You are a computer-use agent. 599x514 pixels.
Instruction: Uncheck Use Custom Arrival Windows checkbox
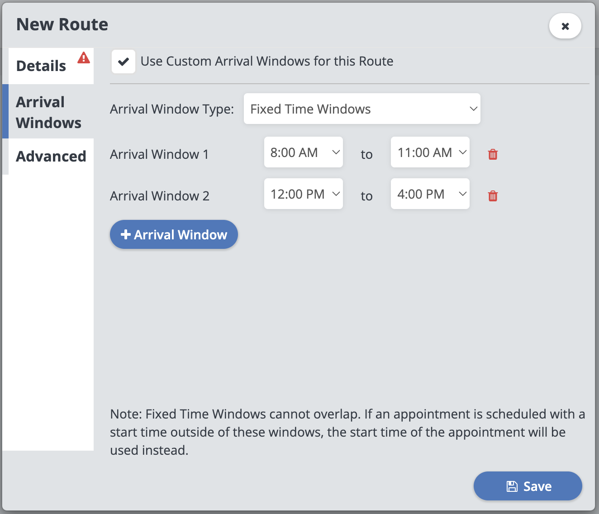pos(124,62)
